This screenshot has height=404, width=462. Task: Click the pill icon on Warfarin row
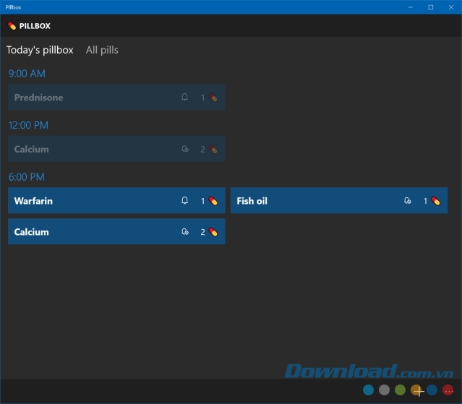tap(213, 201)
